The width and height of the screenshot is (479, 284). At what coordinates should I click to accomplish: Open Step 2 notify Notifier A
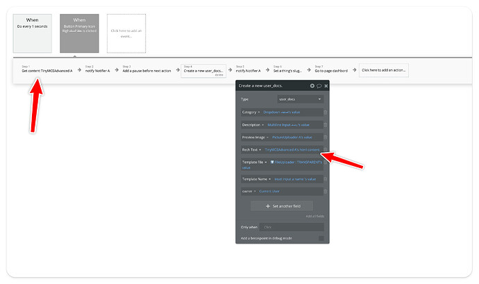[97, 69]
